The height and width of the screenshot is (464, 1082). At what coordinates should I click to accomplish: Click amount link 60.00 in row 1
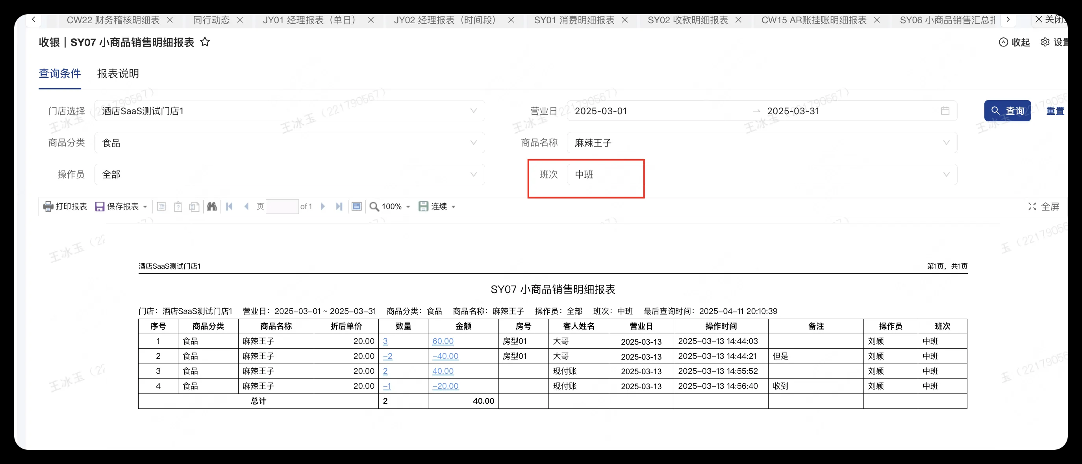click(443, 341)
